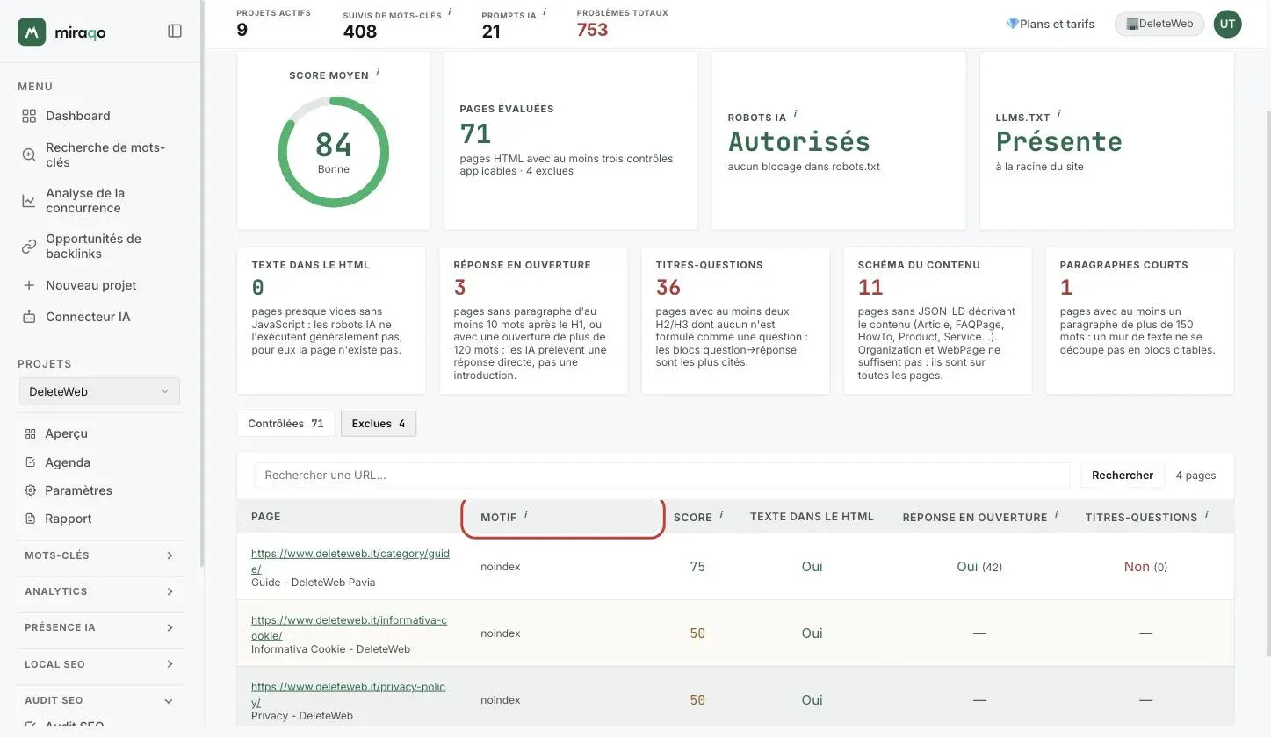Click info icon by RÉPONSE EN OUVERTURE header

[x=1057, y=515]
